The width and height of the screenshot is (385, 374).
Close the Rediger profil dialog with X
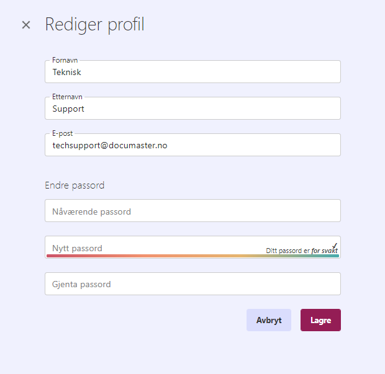coord(26,25)
